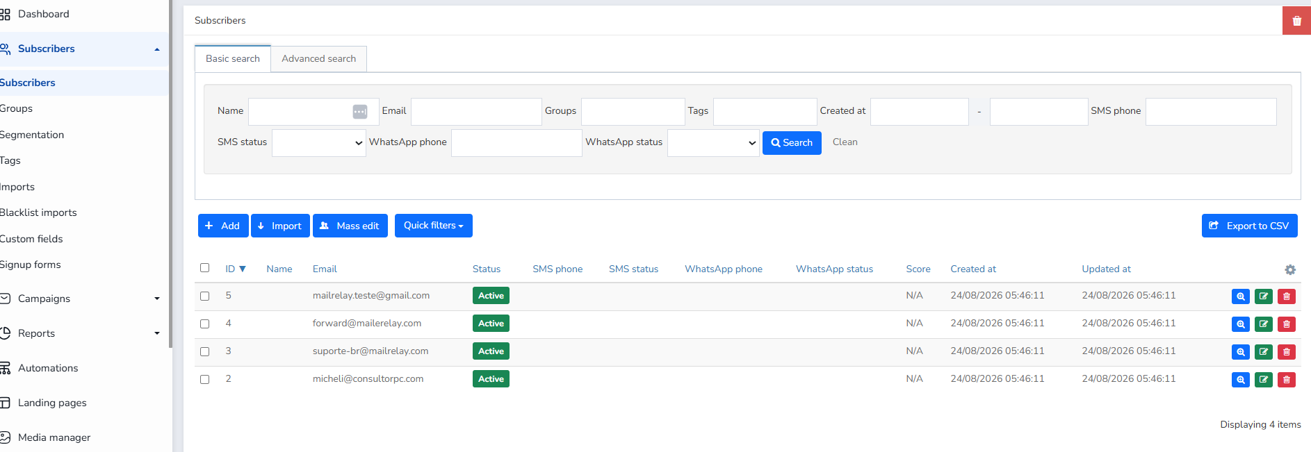Open Custom fields in the sidebar

point(31,239)
